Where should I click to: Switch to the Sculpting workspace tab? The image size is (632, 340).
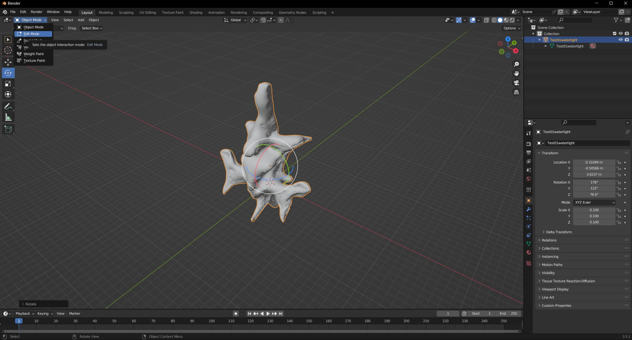[x=126, y=12]
